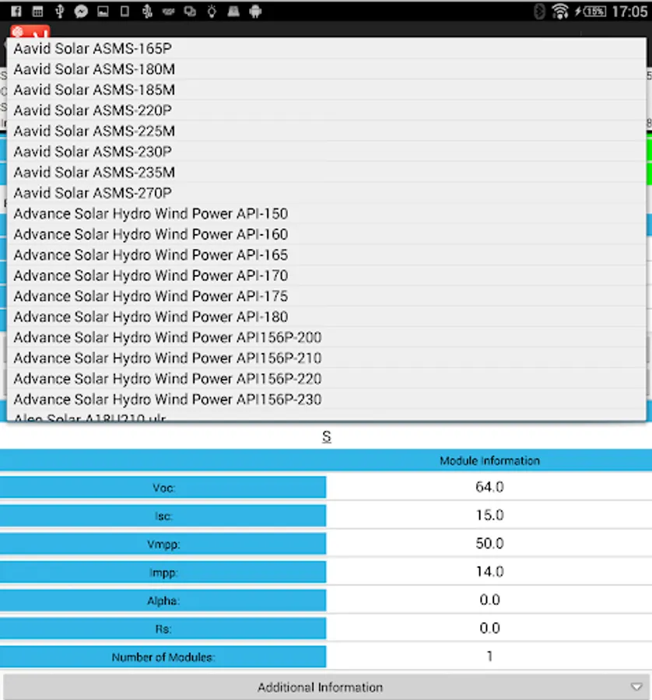Tap the Facebook notification icon
652x700 pixels.
click(x=16, y=11)
